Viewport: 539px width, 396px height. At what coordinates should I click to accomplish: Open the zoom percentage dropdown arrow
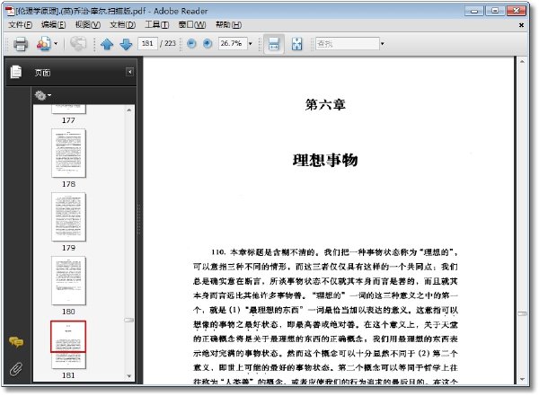tap(251, 44)
